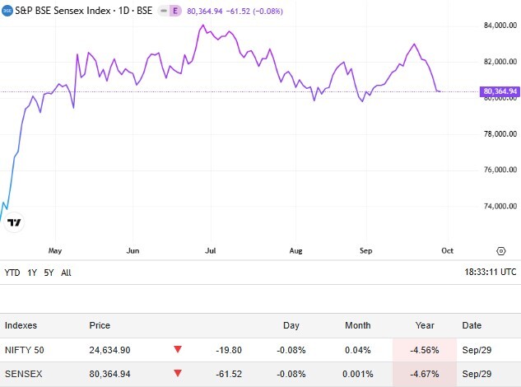521x387 pixels.
Task: Open chart settings gear icon
Action: (500, 249)
